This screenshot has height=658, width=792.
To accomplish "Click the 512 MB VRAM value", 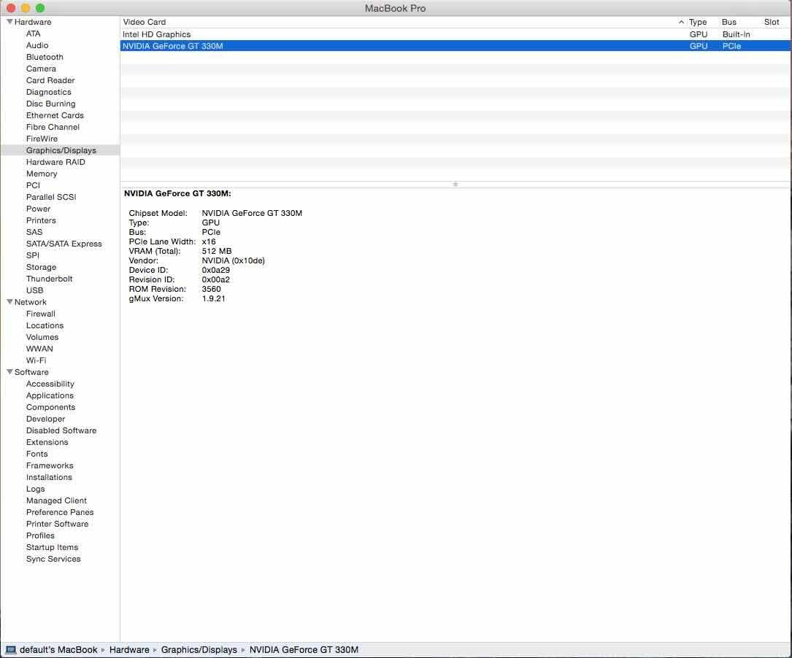I will pos(217,251).
